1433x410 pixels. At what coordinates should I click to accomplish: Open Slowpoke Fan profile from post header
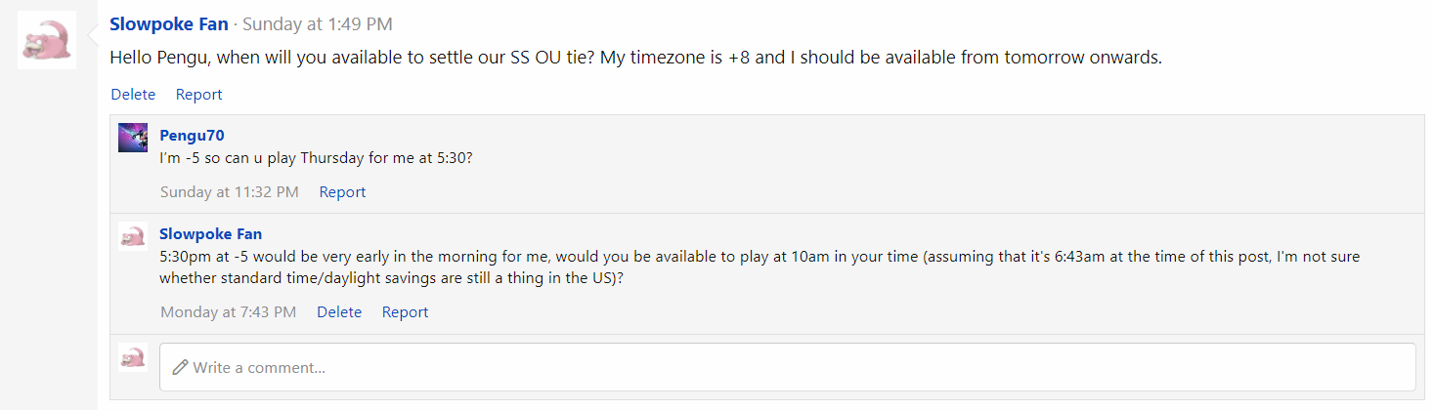click(x=169, y=23)
